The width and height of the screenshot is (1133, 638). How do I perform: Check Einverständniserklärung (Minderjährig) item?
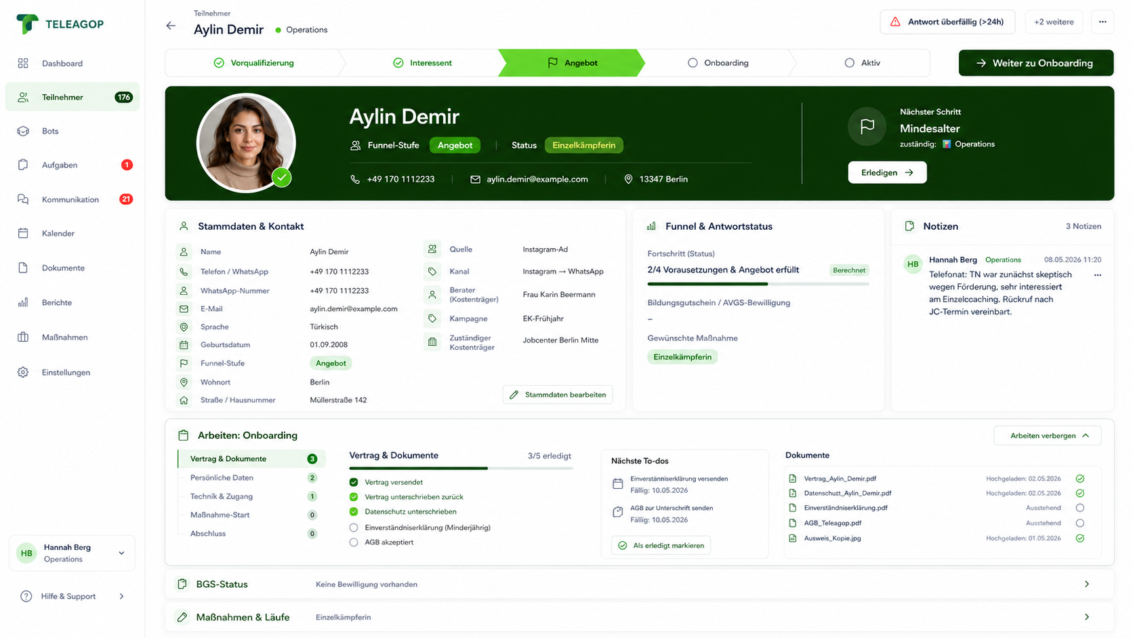pos(354,527)
